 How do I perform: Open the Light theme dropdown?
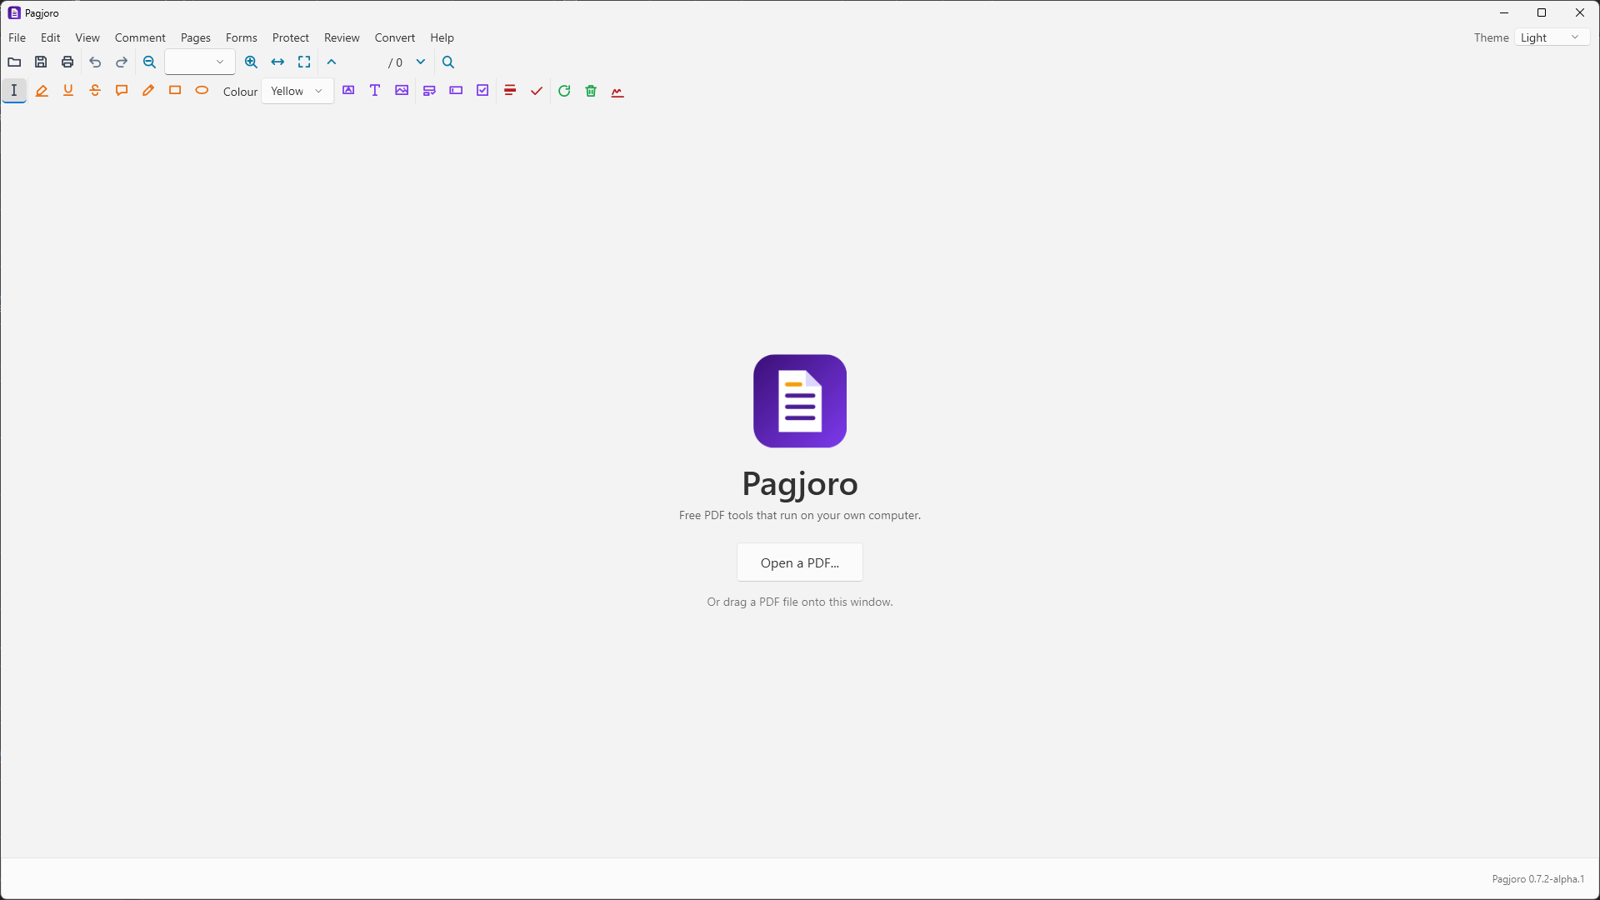pyautogui.click(x=1552, y=37)
